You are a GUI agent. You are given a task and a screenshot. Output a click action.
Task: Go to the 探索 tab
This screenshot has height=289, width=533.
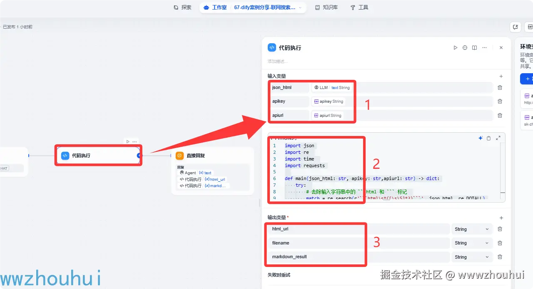(182, 7)
